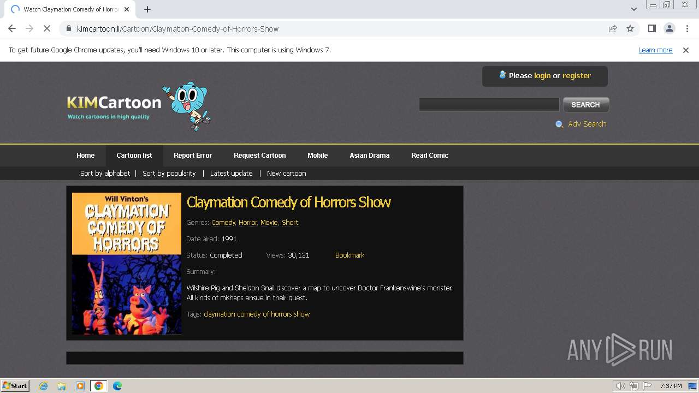Switch to Chrome in the taskbar
This screenshot has height=393, width=699.
tap(99, 386)
